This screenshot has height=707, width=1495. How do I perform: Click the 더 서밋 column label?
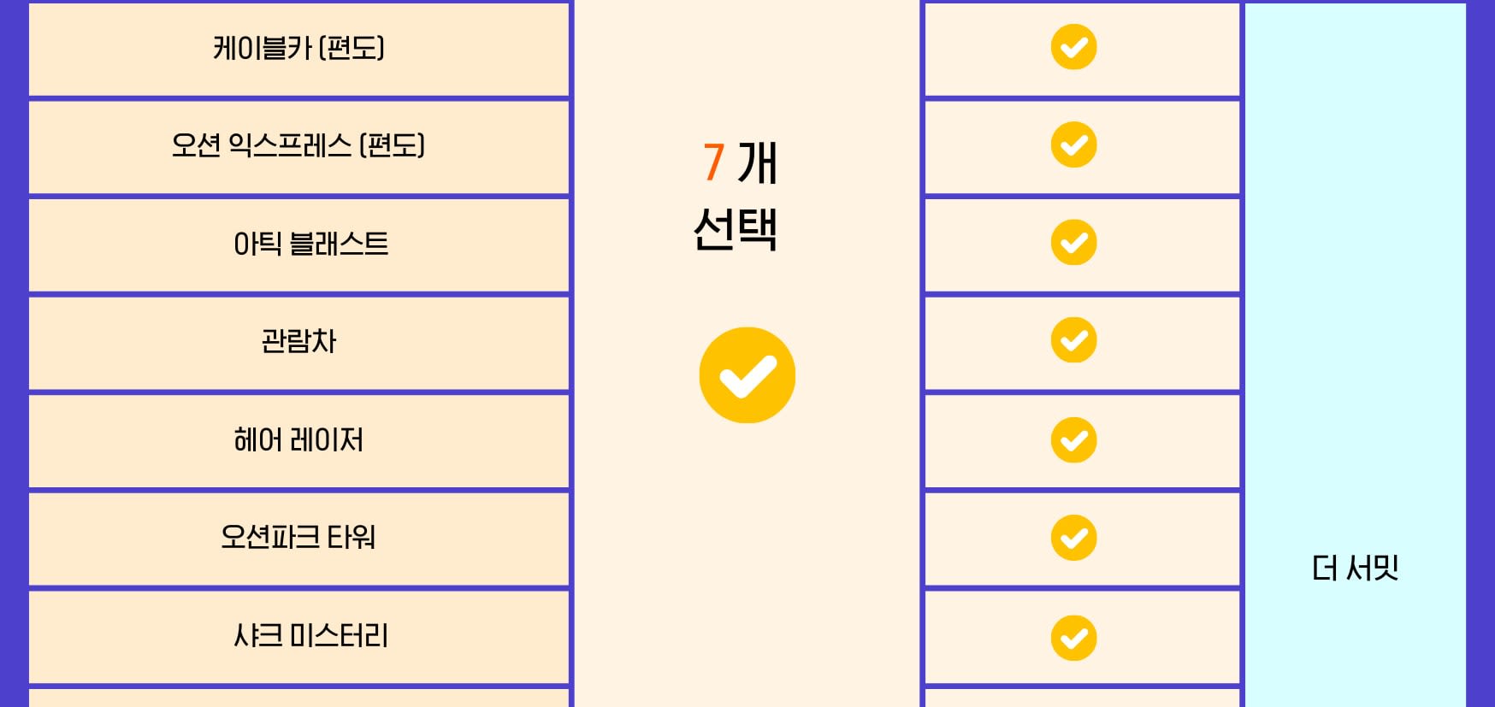point(1355,568)
